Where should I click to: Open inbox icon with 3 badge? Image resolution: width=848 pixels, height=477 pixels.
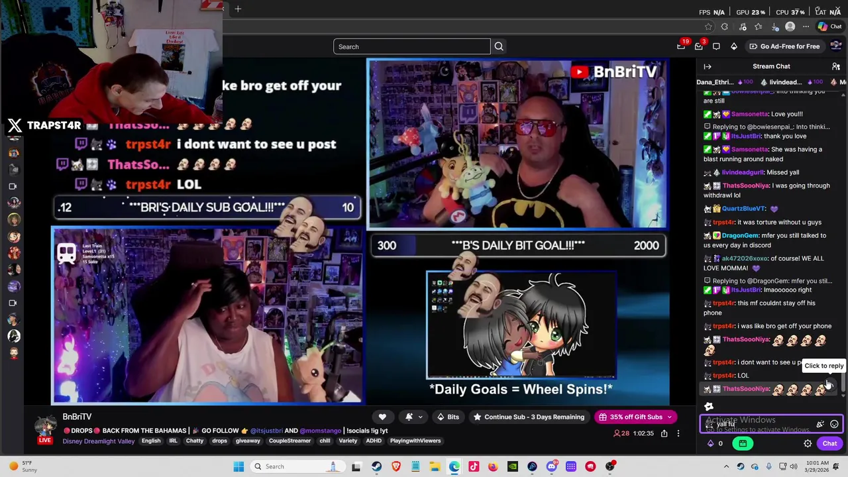tap(699, 46)
